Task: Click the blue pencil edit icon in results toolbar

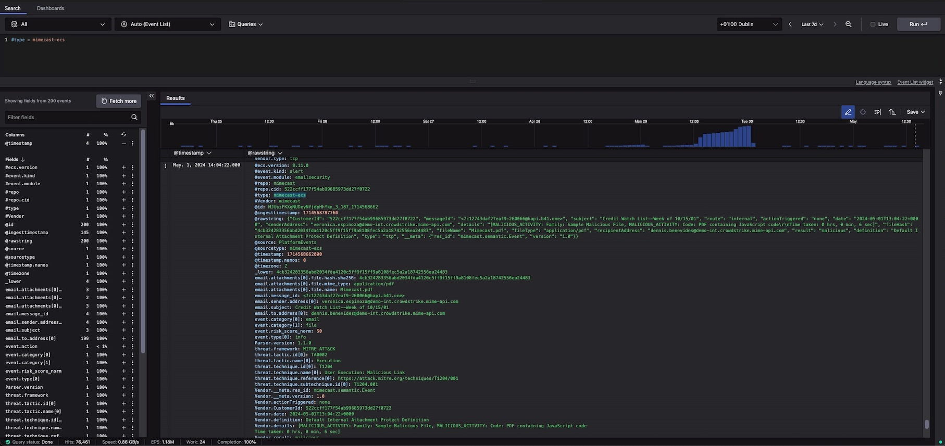Action: pos(848,112)
